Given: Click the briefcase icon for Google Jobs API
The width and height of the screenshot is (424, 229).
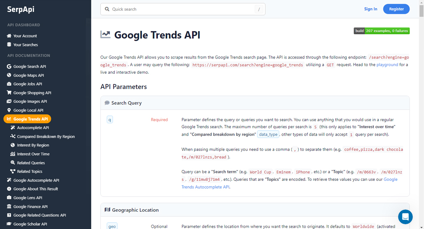Looking at the screenshot, I should click(9, 84).
